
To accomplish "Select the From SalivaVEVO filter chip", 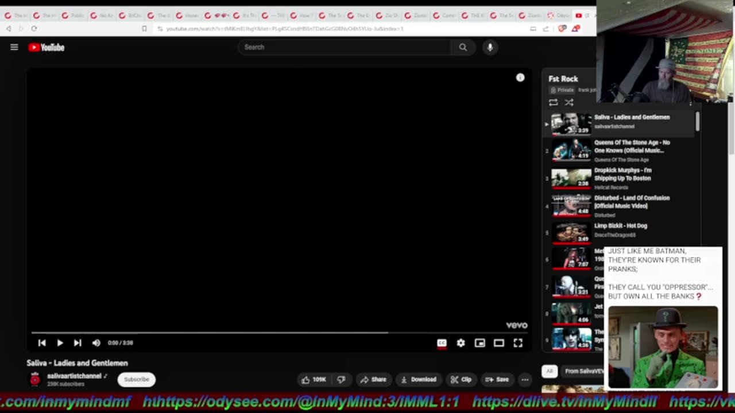I will pos(583,371).
